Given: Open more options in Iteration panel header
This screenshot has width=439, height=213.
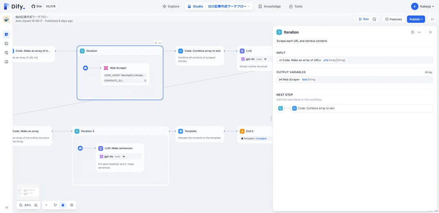Looking at the screenshot, I should point(419,32).
